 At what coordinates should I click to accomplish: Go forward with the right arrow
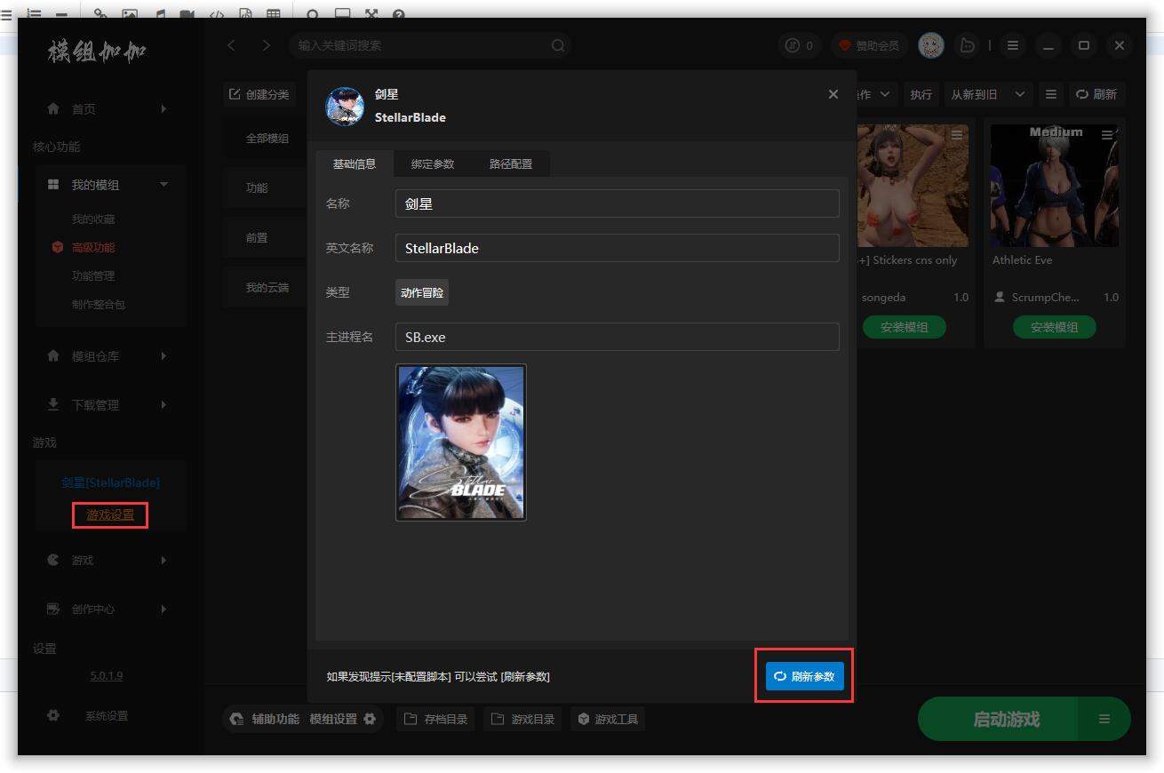point(266,45)
